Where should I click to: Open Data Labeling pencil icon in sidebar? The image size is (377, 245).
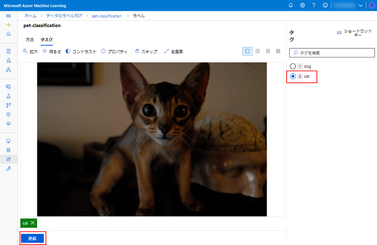8,159
